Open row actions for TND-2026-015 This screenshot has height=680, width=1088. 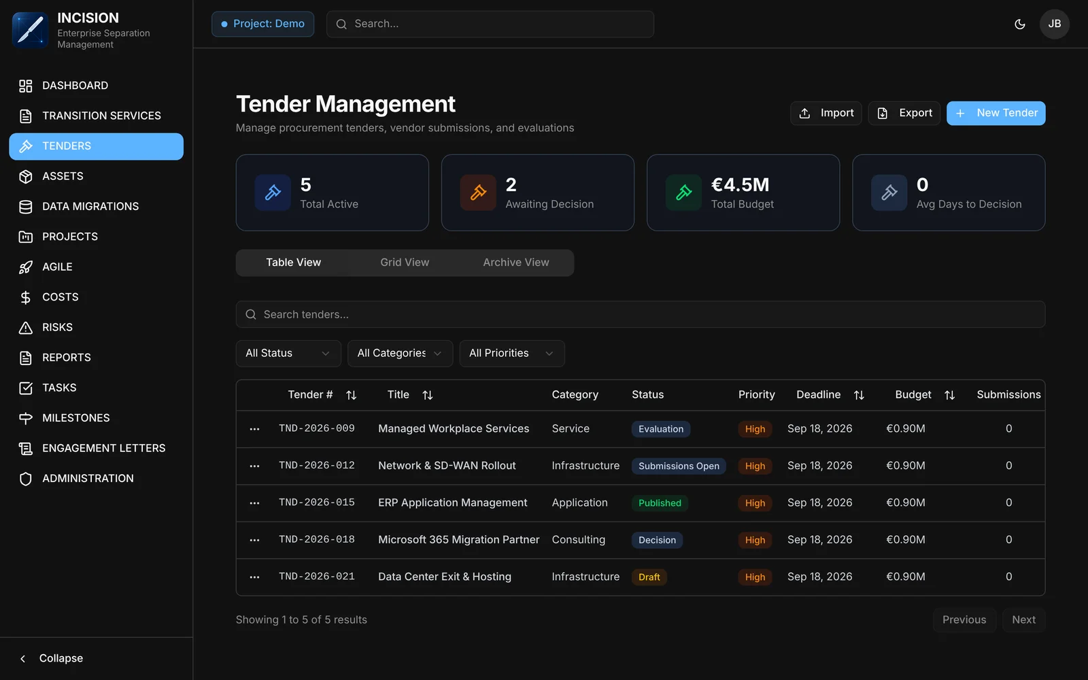coord(254,503)
